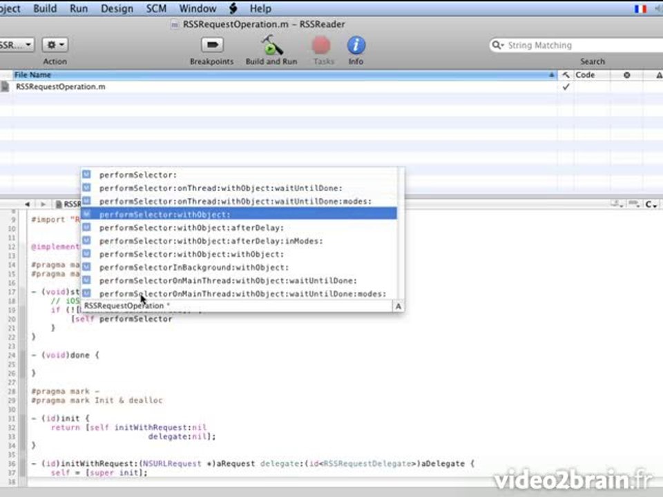Open the SCM menu

pyautogui.click(x=156, y=8)
